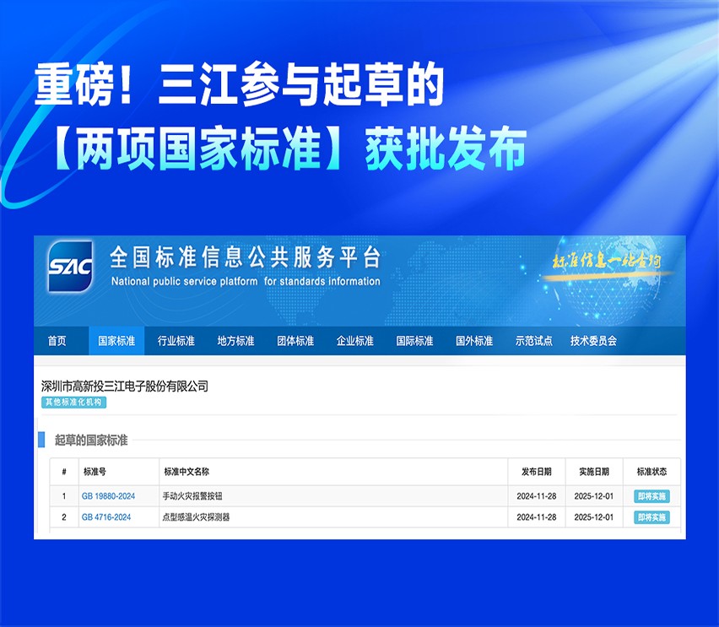Go to the 示范试点 tab
The image size is (719, 627).
tap(533, 341)
